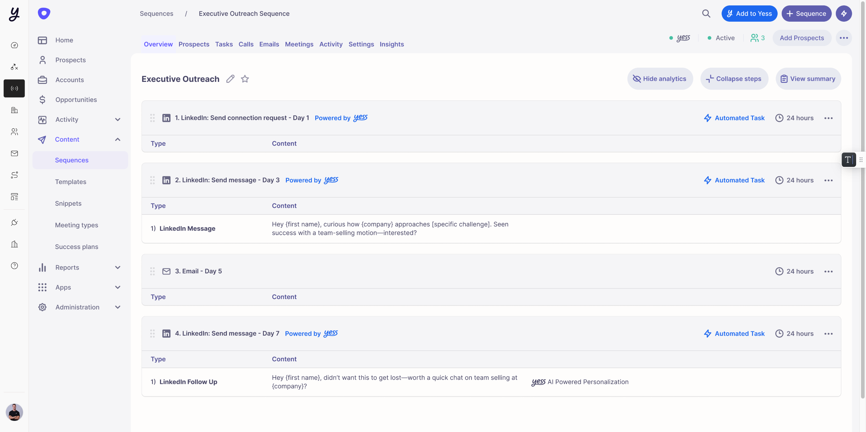Click the lightning bolt button at top right
The height and width of the screenshot is (432, 866).
(x=844, y=14)
